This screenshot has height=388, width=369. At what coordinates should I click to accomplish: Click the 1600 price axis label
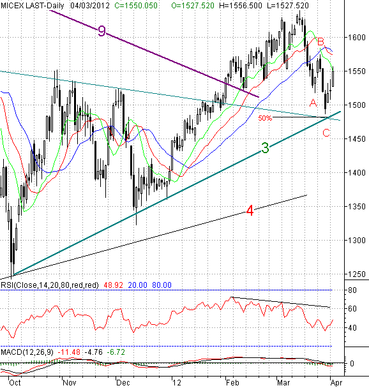coord(357,38)
